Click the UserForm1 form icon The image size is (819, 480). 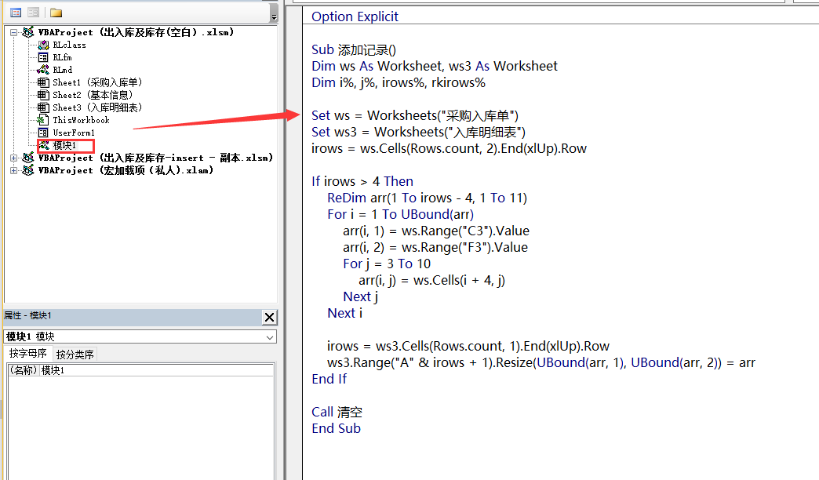pos(43,133)
